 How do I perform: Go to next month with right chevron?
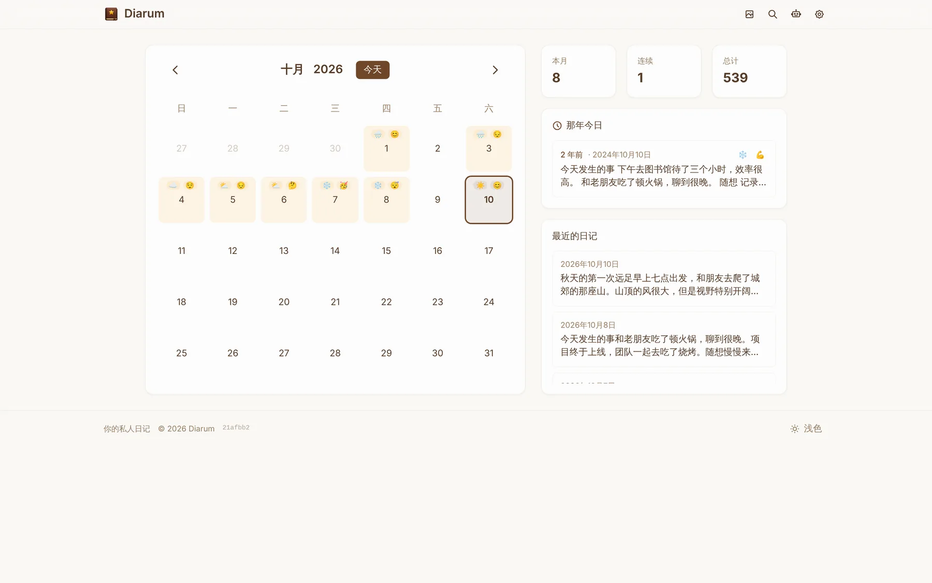(x=495, y=70)
